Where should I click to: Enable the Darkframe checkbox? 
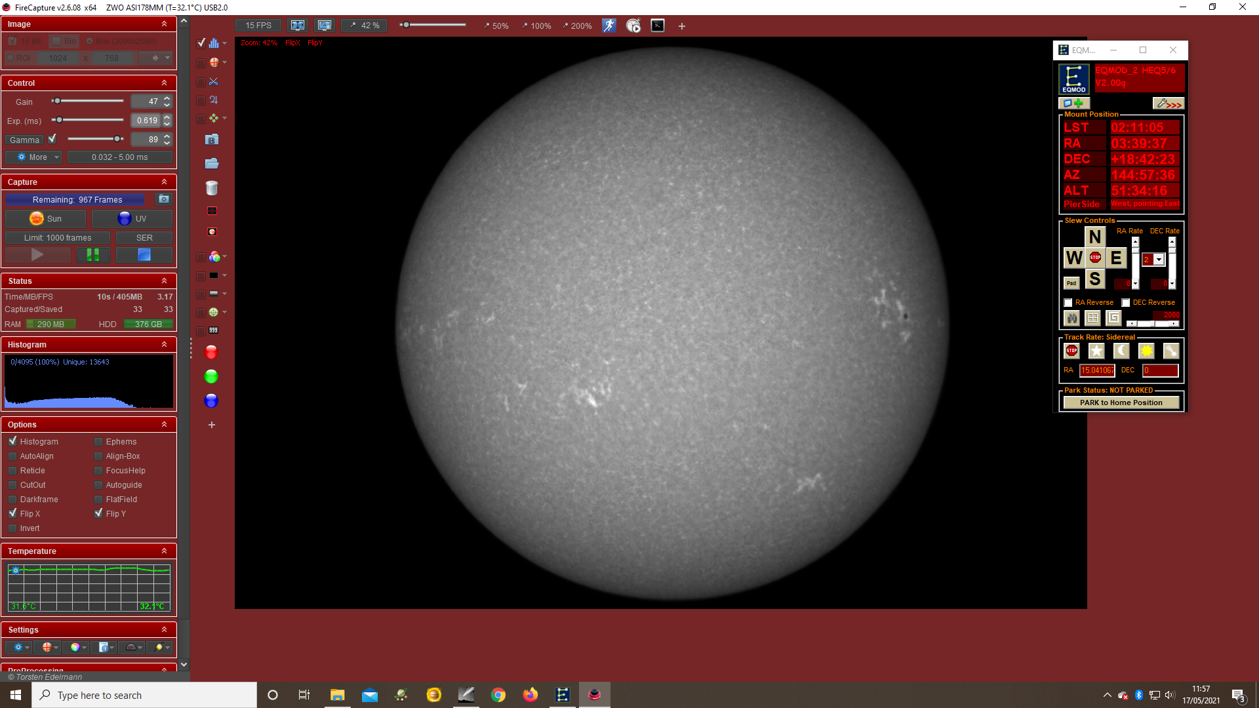pyautogui.click(x=12, y=500)
